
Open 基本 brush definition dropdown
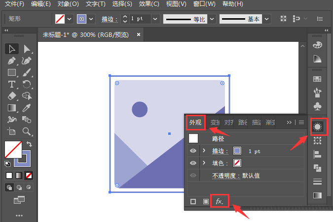(266, 19)
